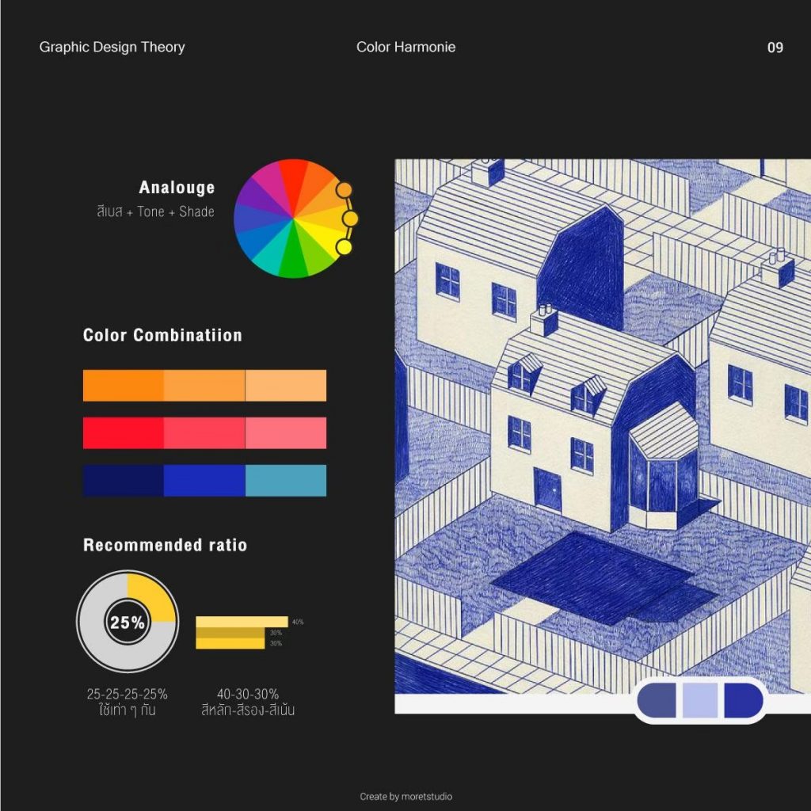
Task: Click the "Color Harmonie" title at top
Action: [x=405, y=48]
